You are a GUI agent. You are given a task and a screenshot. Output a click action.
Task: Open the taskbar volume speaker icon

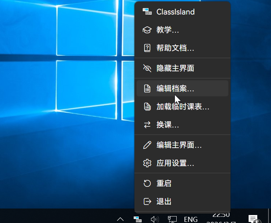pos(155,219)
